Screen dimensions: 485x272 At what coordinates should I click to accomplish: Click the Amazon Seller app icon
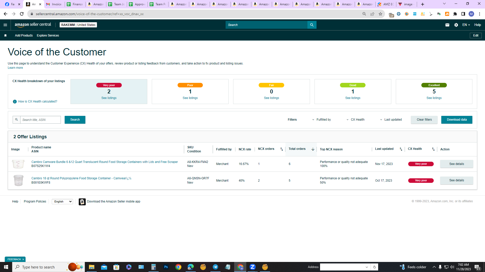[82, 201]
